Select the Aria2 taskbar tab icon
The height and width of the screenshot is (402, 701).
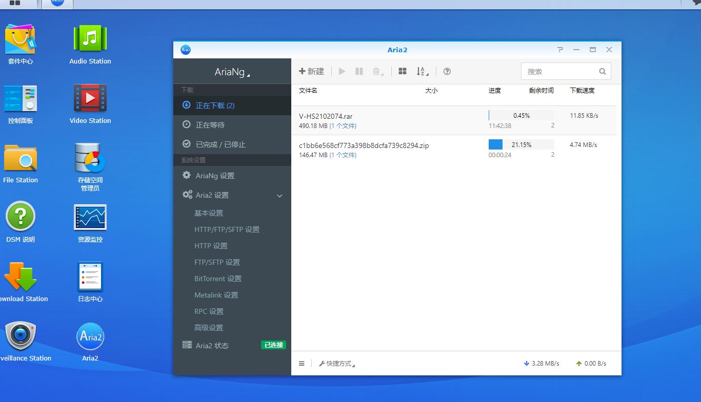(x=57, y=3)
